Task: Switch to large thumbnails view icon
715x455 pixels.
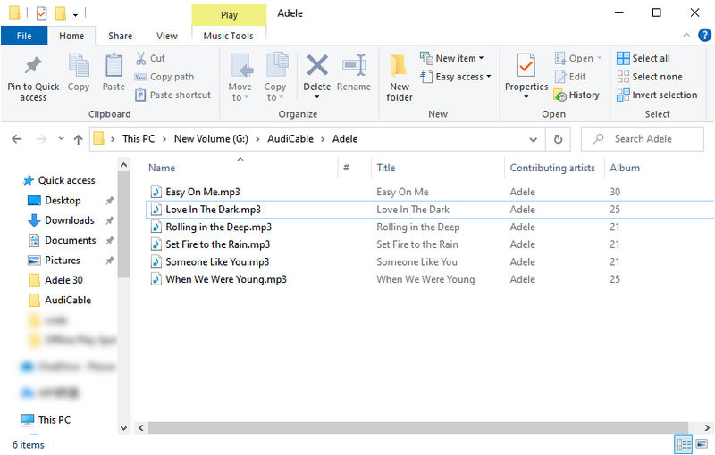Action: point(702,444)
